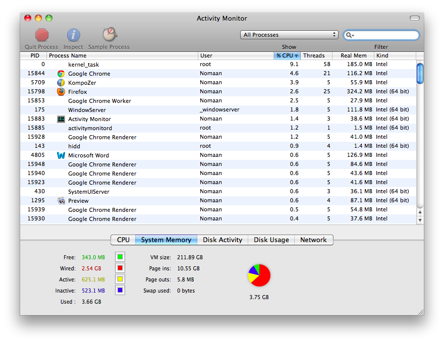Switch to the Disk Activity tab
444x343 pixels.
click(x=223, y=240)
